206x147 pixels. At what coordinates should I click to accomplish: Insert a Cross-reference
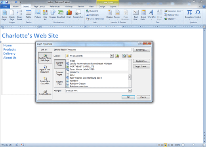coord(95,19)
